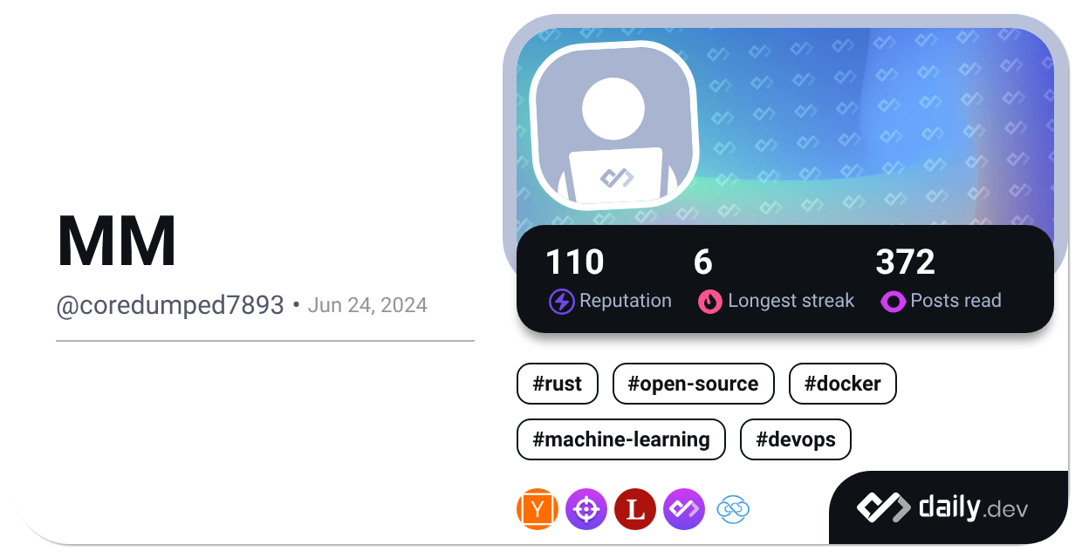This screenshot has height=558, width=1082.
Task: Click the purple daily.dev source icon
Action: click(684, 509)
